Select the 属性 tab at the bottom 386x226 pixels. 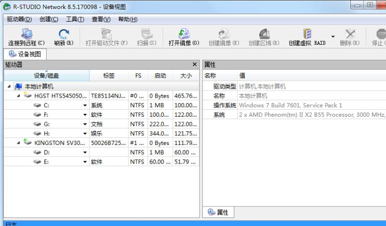[x=218, y=212]
